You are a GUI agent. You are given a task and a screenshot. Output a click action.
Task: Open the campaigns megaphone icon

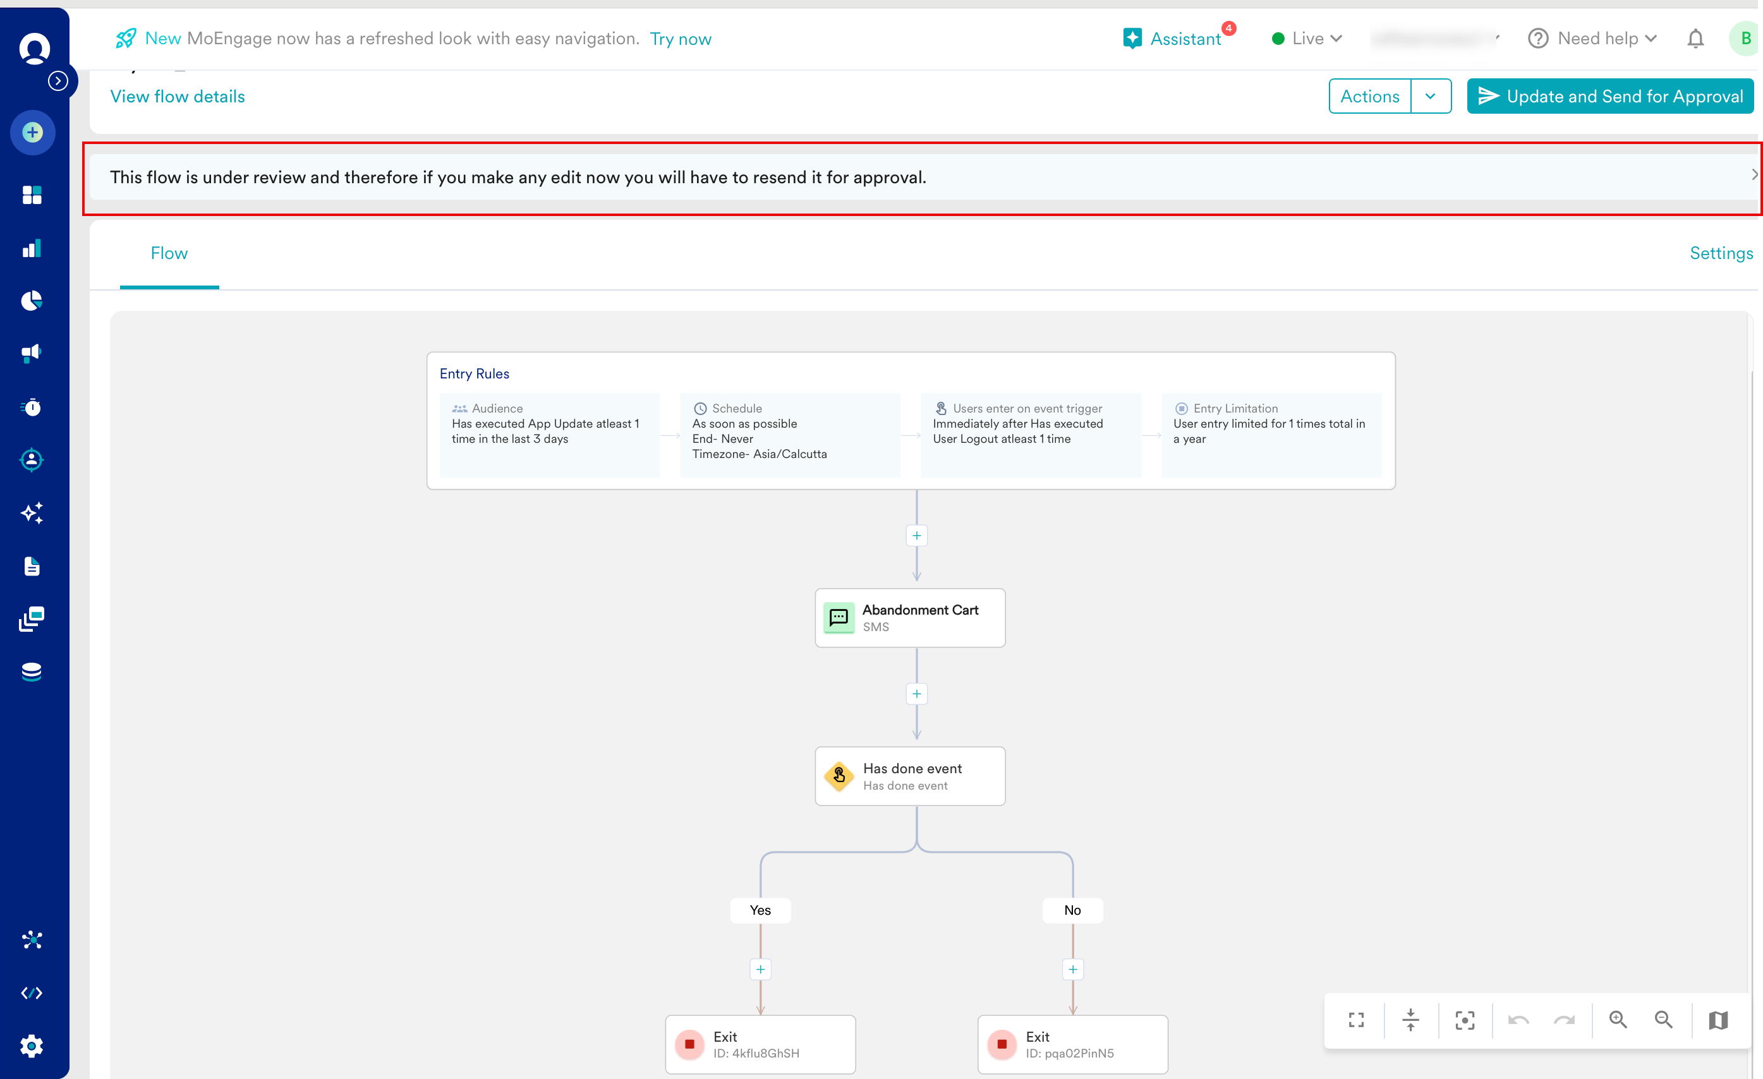(x=32, y=353)
